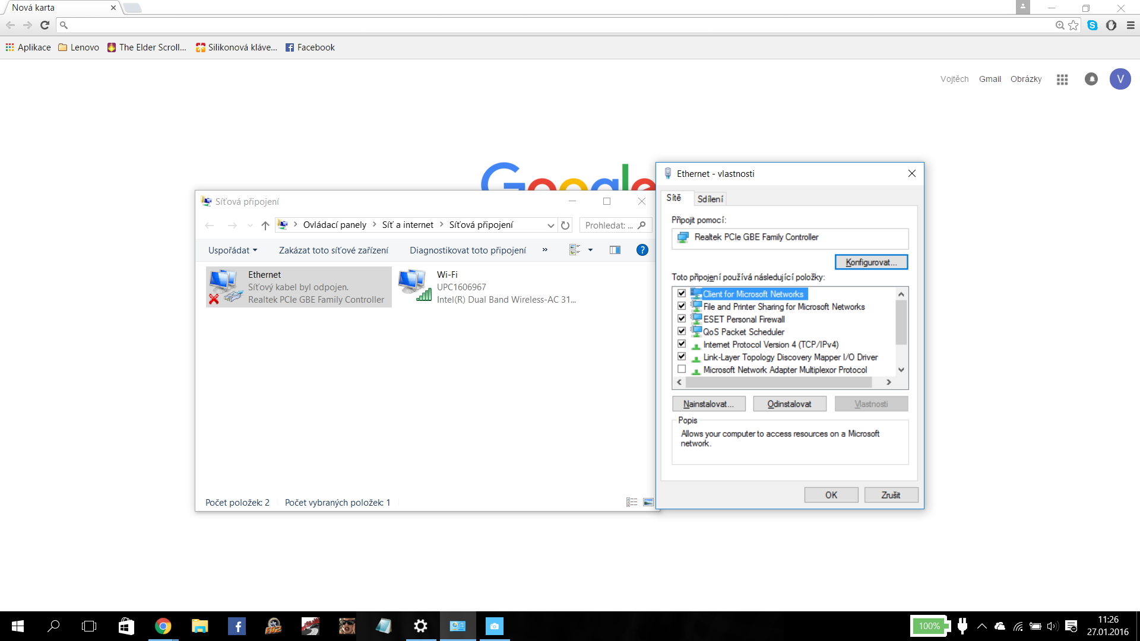This screenshot has height=641, width=1140.
Task: Open Google apps grid icon
Action: click(1062, 79)
